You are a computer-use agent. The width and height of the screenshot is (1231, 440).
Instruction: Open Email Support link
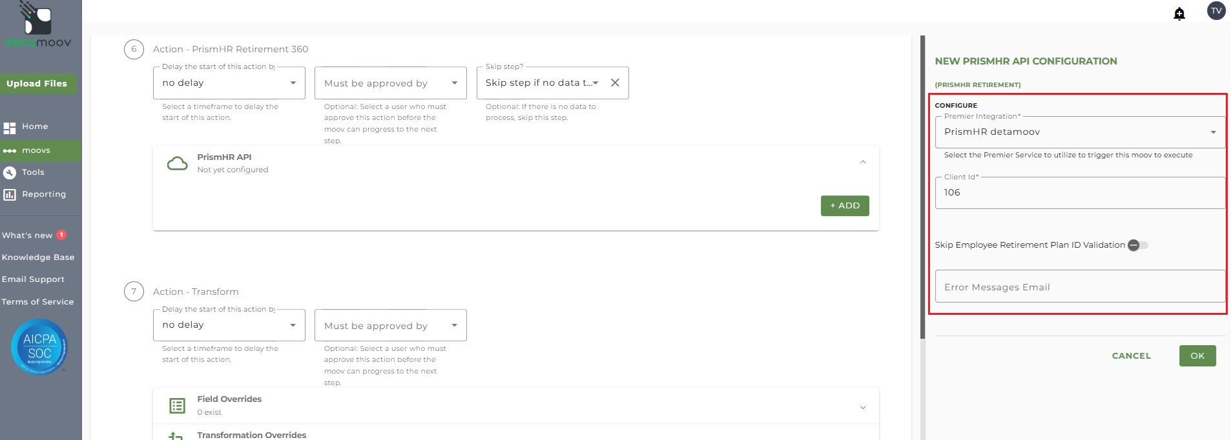(33, 279)
